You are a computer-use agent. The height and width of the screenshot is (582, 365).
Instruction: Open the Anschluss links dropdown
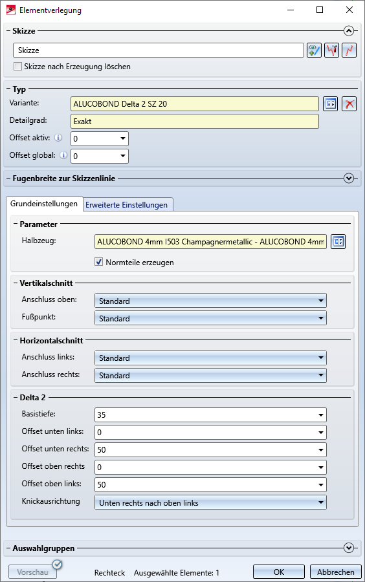click(210, 358)
